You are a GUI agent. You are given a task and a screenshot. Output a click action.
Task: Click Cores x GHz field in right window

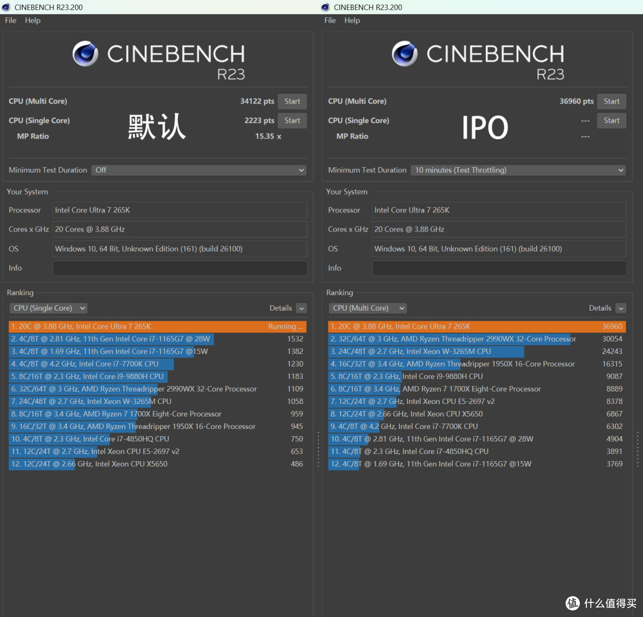499,229
